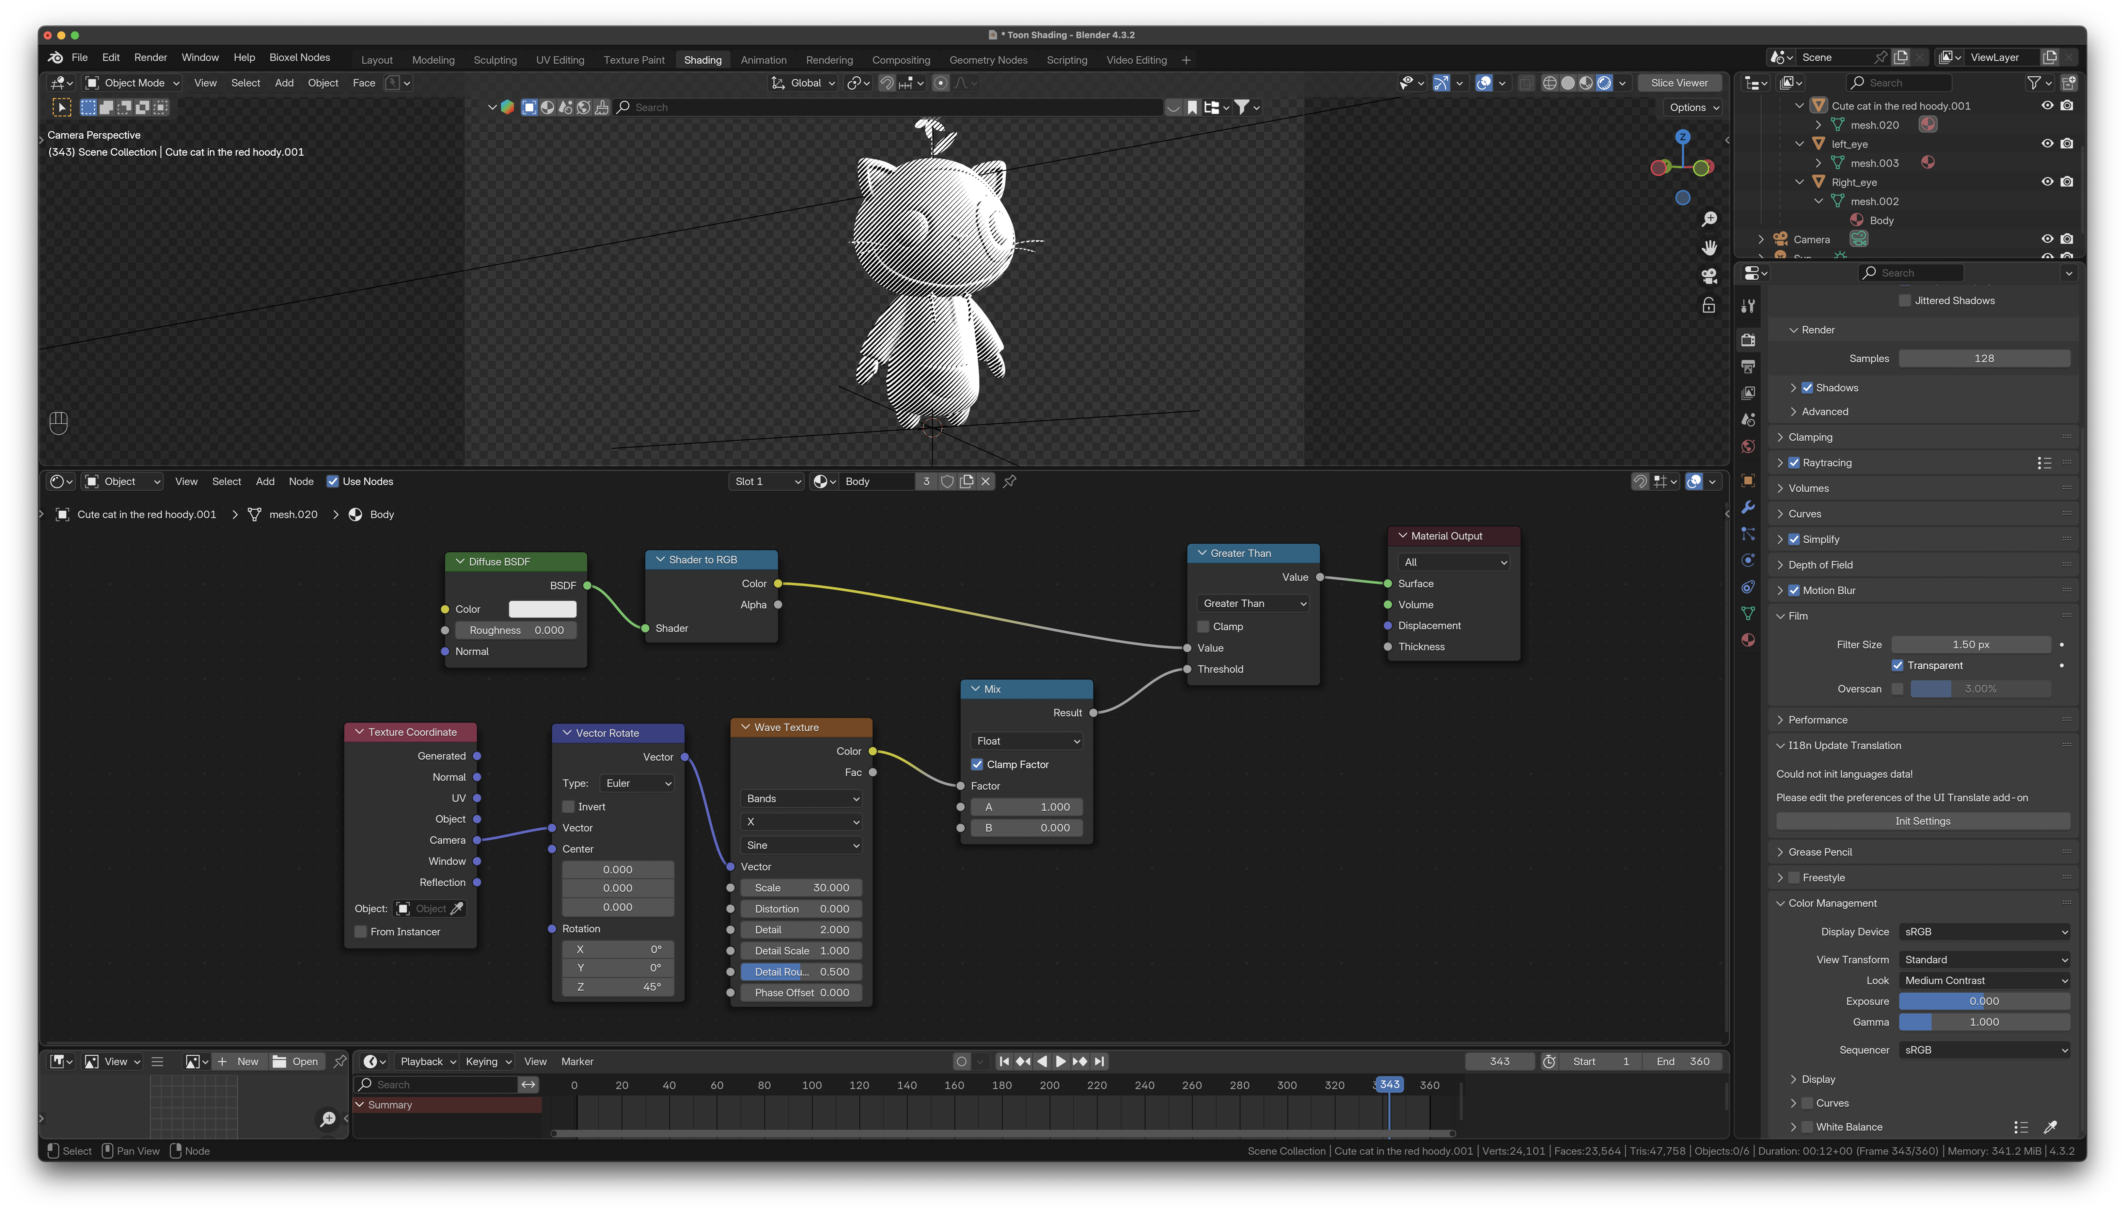This screenshot has height=1212, width=2125.
Task: Open the Float data type dropdown on Mix node
Action: pyautogui.click(x=1027, y=741)
